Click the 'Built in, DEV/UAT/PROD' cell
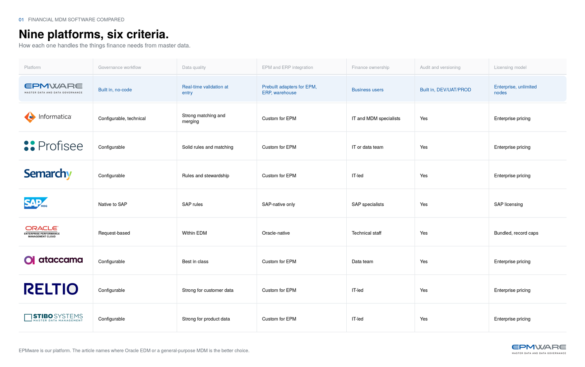The height and width of the screenshot is (367, 585). (445, 90)
